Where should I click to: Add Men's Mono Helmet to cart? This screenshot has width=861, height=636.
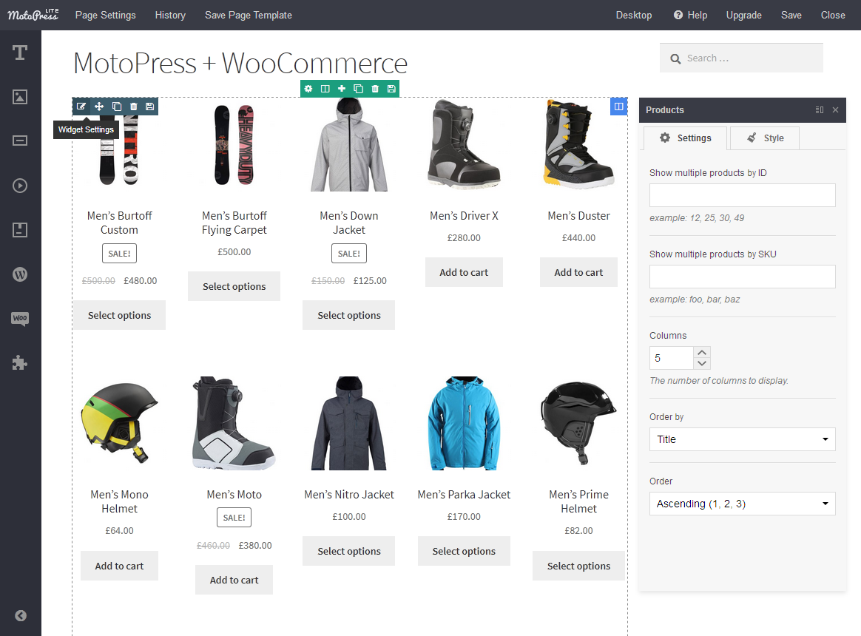[x=119, y=566]
